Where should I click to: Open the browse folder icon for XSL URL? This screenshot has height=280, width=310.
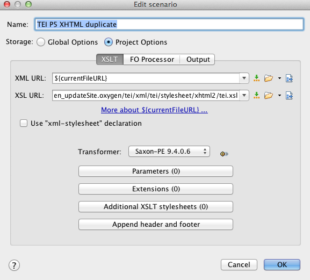pyautogui.click(x=269, y=96)
